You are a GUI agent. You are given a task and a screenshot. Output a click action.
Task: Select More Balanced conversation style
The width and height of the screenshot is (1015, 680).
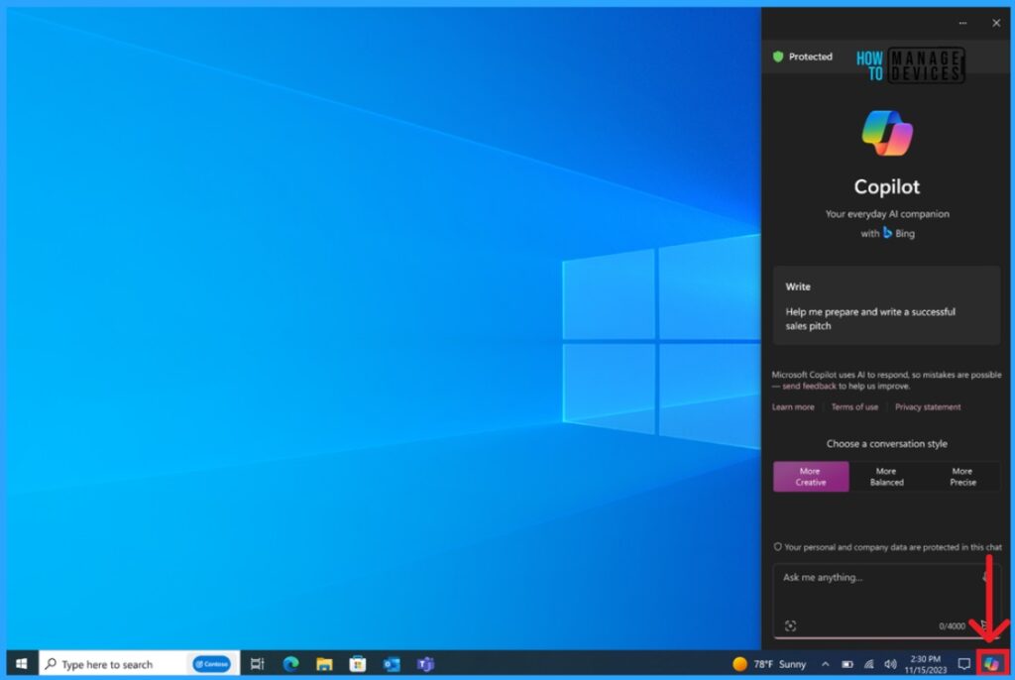click(x=886, y=477)
